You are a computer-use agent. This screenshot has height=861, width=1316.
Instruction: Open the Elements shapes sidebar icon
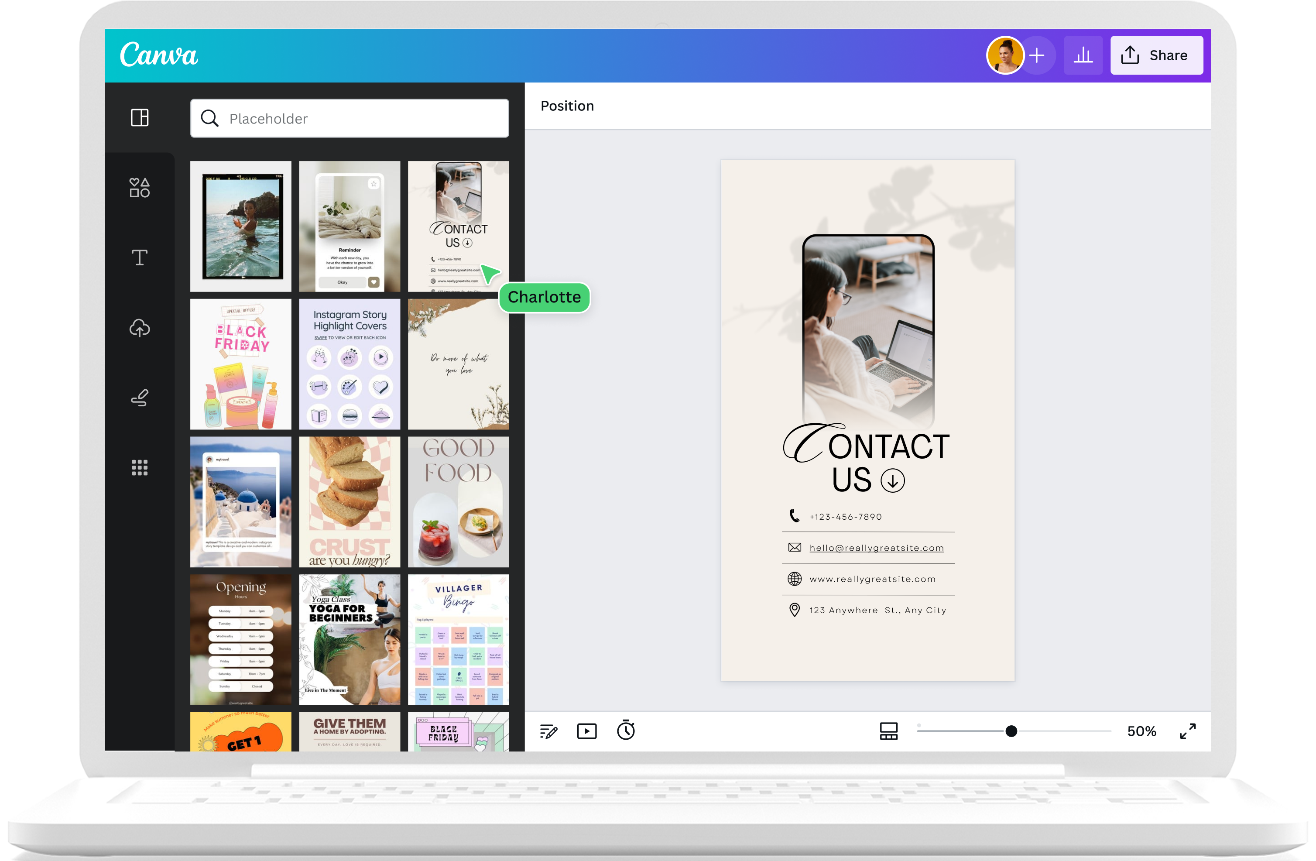click(139, 188)
